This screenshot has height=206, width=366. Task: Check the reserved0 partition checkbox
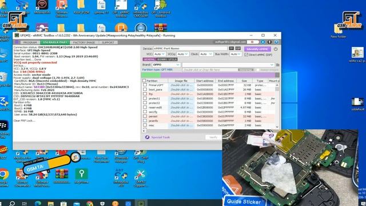tap(145, 107)
